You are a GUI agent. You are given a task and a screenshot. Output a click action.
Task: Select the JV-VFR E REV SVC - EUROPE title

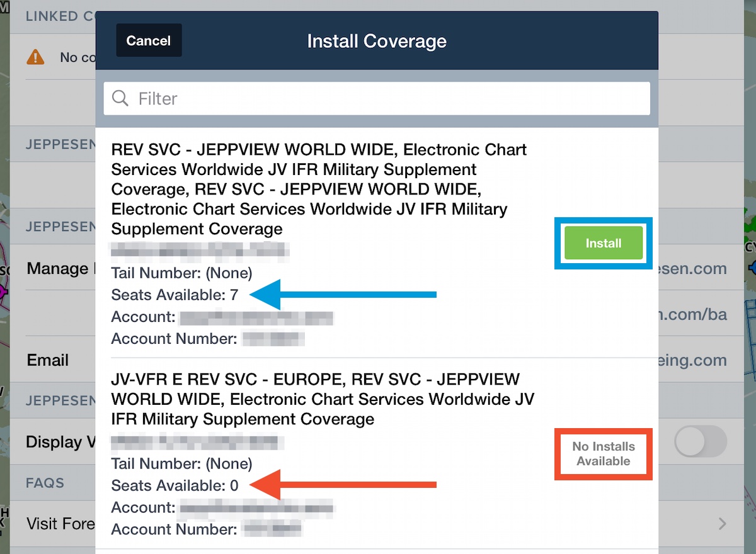coord(323,399)
